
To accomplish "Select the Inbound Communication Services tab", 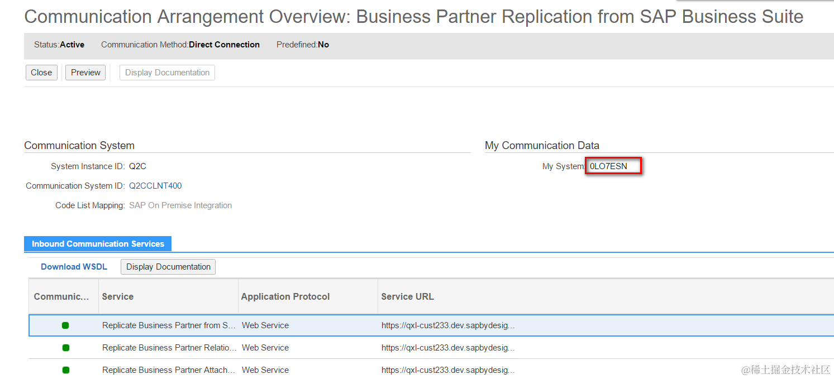I will click(x=98, y=244).
